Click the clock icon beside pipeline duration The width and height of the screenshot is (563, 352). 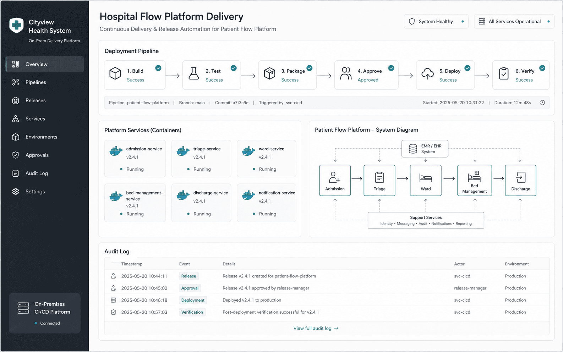pyautogui.click(x=542, y=103)
